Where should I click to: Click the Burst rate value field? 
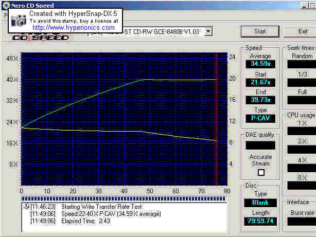(x=302, y=222)
